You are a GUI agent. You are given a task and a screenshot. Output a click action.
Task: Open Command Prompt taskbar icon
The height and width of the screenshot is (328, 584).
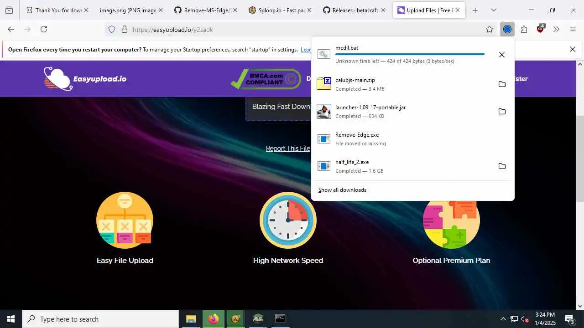[280, 319]
